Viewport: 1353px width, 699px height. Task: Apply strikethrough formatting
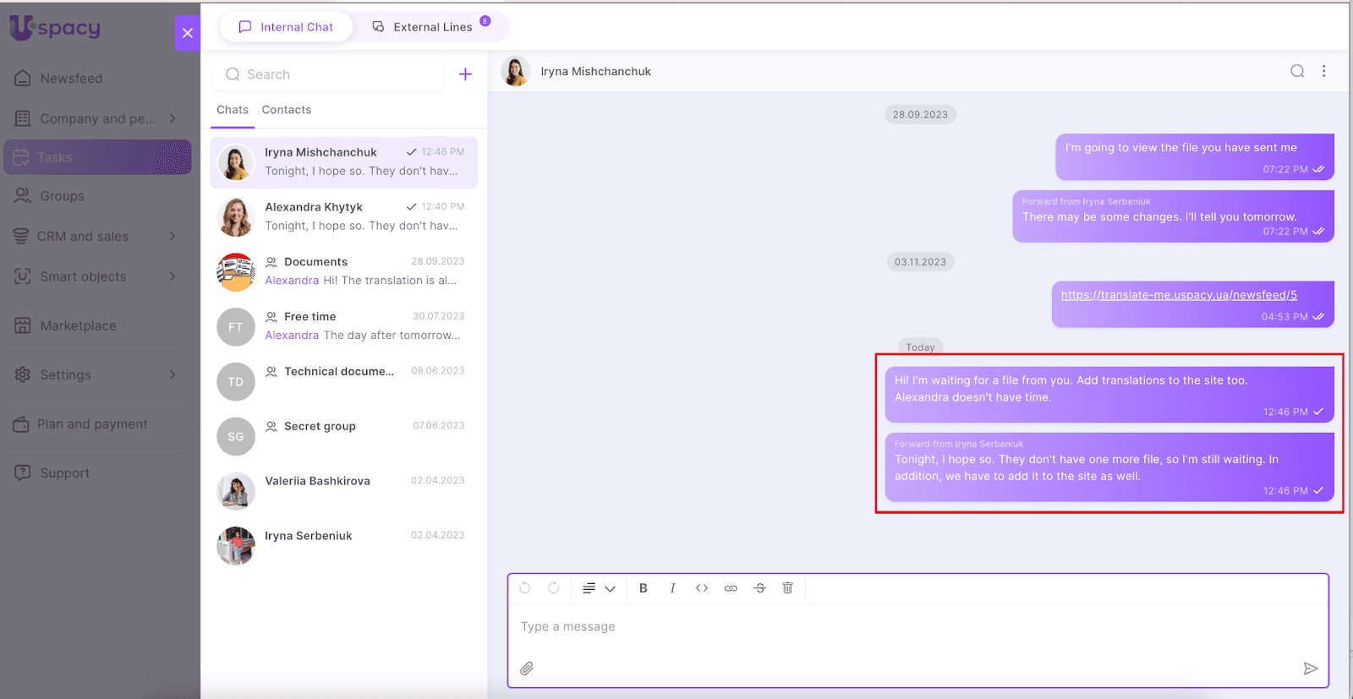(759, 588)
